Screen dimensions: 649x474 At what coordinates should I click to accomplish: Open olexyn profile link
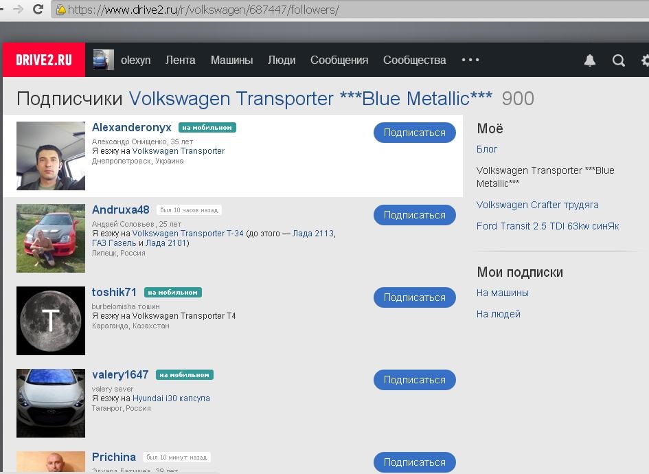[135, 60]
